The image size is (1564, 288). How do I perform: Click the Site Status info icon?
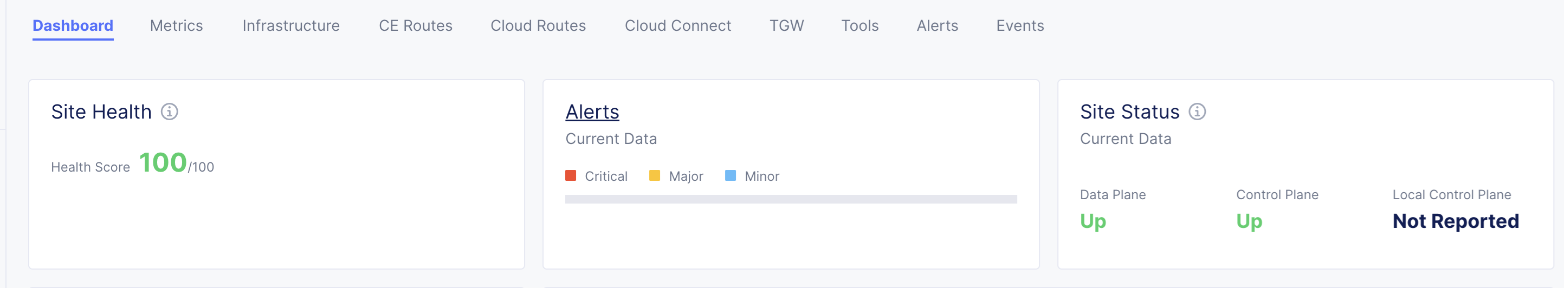(x=1197, y=112)
